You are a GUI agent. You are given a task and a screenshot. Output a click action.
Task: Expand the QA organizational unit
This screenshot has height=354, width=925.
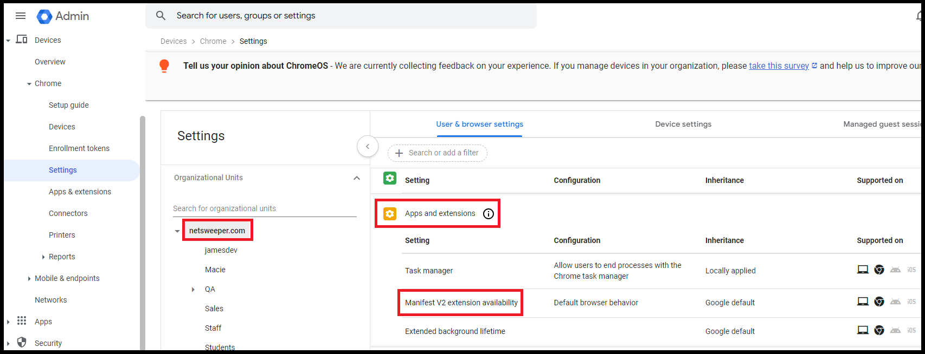193,290
